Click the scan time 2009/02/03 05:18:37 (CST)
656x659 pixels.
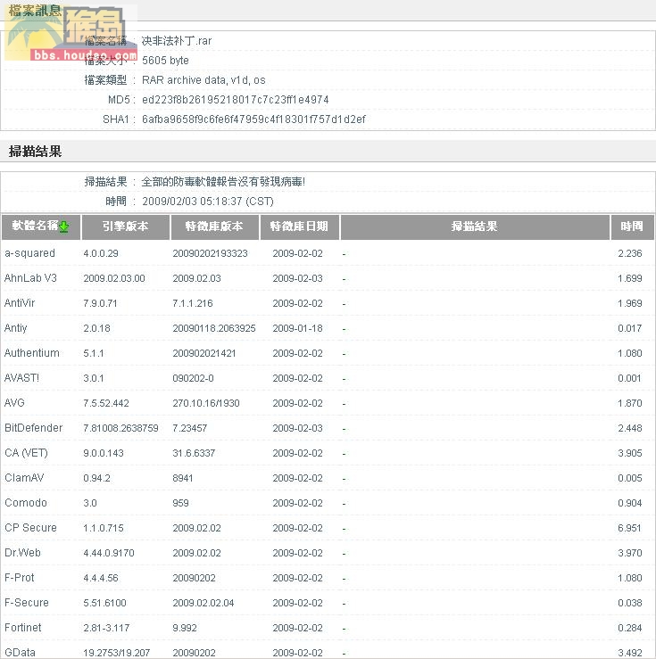coord(208,202)
